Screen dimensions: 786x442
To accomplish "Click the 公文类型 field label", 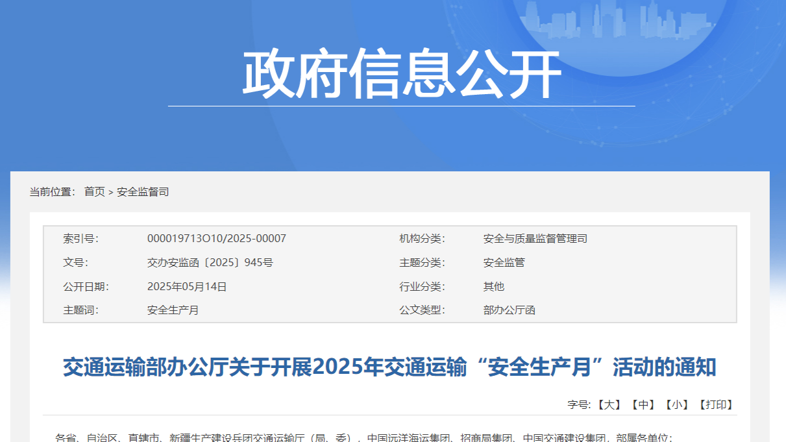I will click(x=422, y=310).
